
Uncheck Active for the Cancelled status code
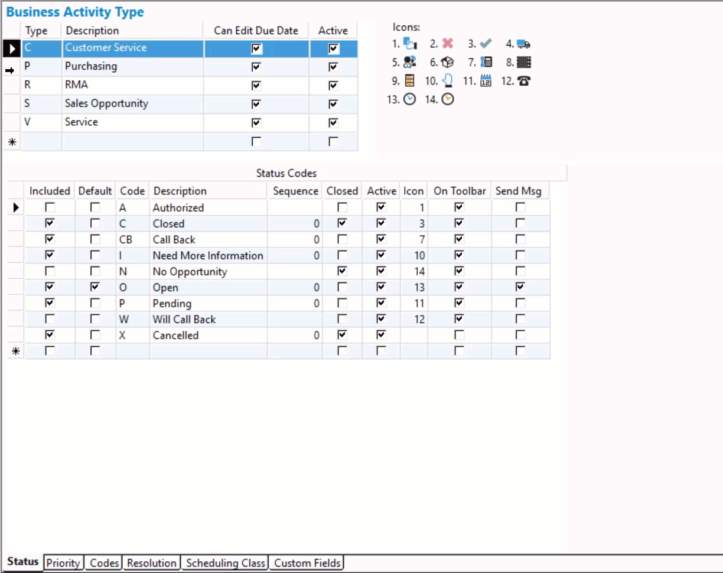tap(381, 335)
